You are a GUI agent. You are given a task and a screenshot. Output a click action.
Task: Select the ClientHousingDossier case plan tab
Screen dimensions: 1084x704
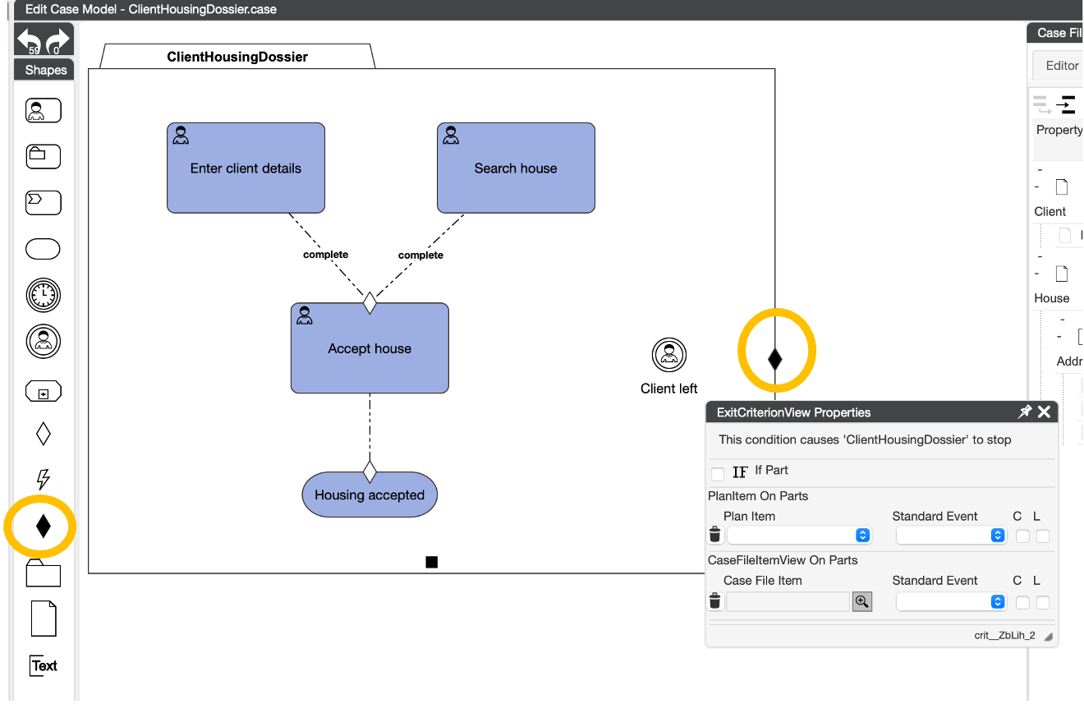[237, 57]
